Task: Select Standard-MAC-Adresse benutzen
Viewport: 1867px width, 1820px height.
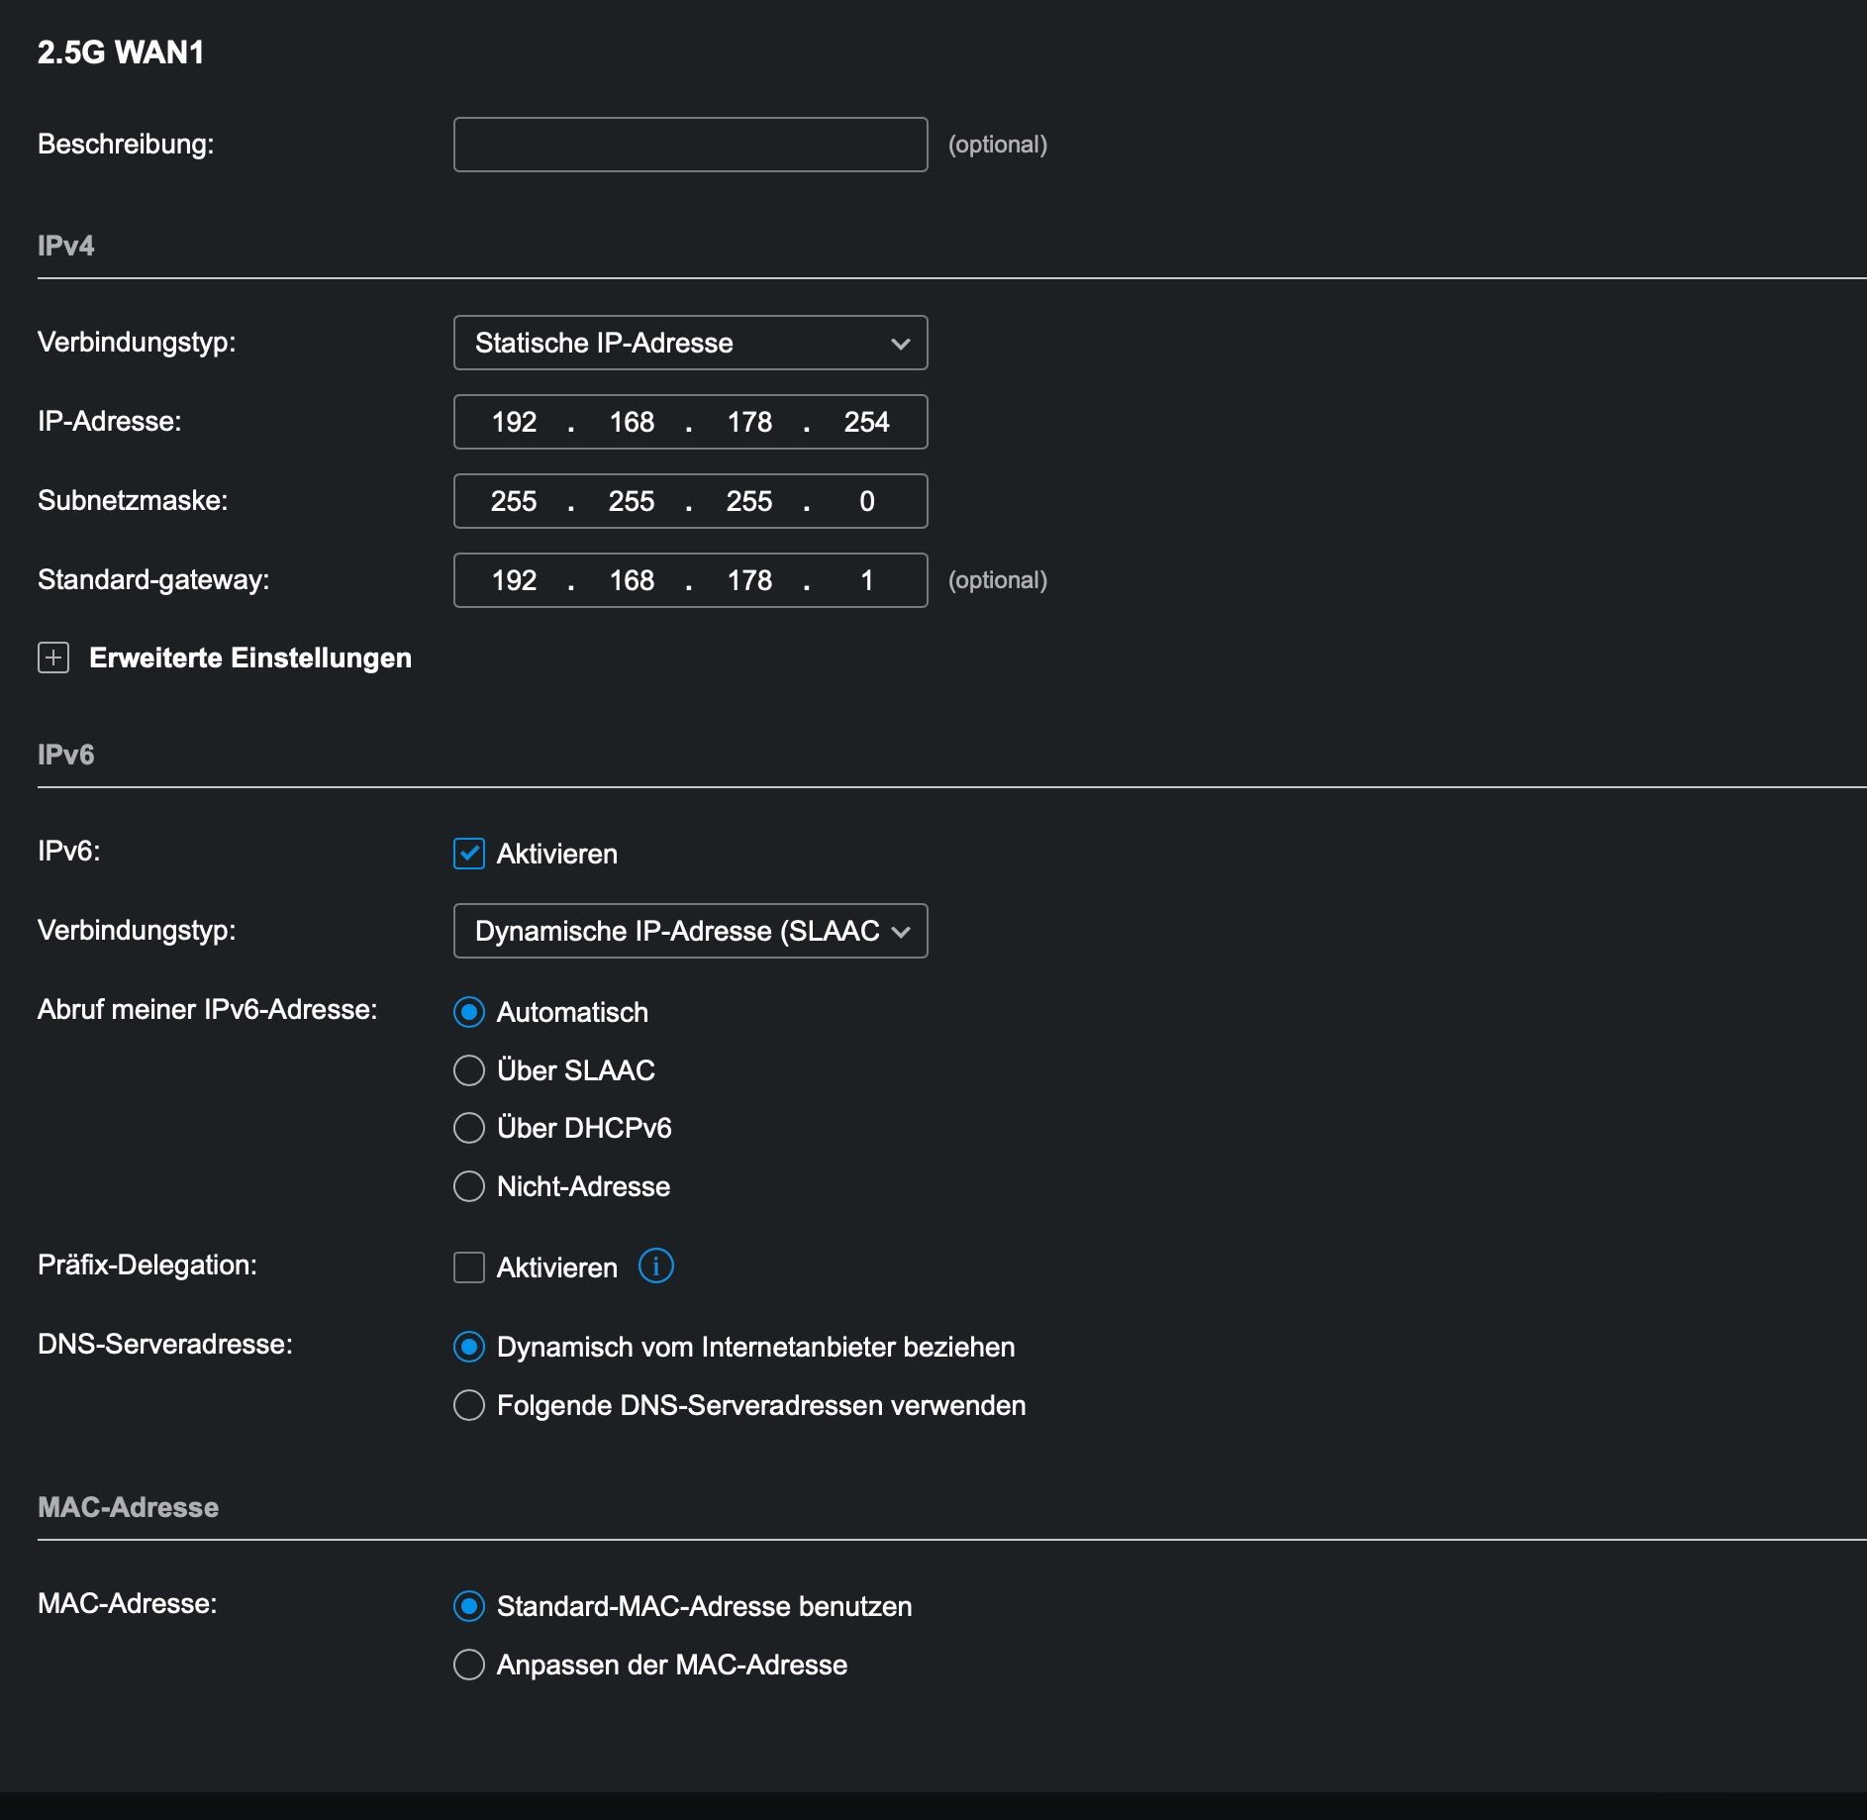Action: tap(469, 1606)
